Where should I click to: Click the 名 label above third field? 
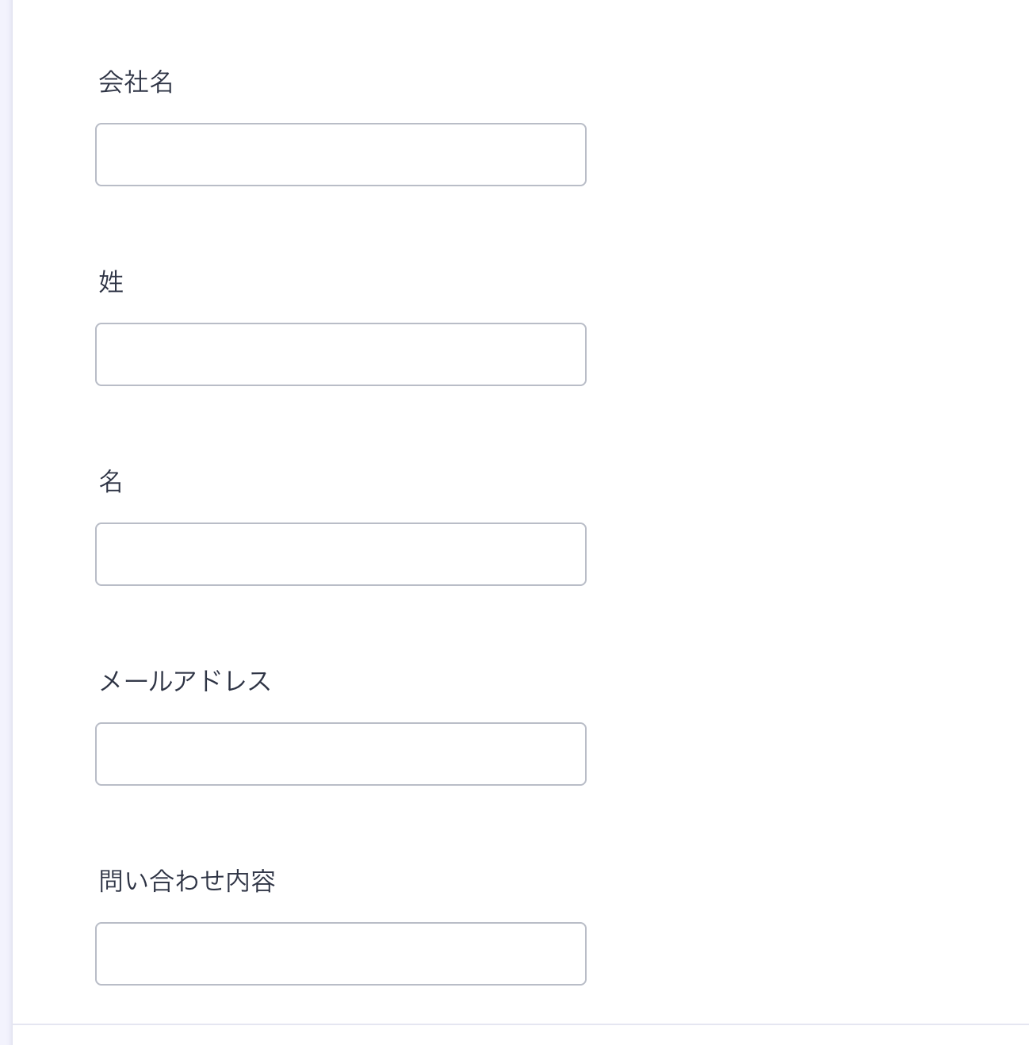111,481
